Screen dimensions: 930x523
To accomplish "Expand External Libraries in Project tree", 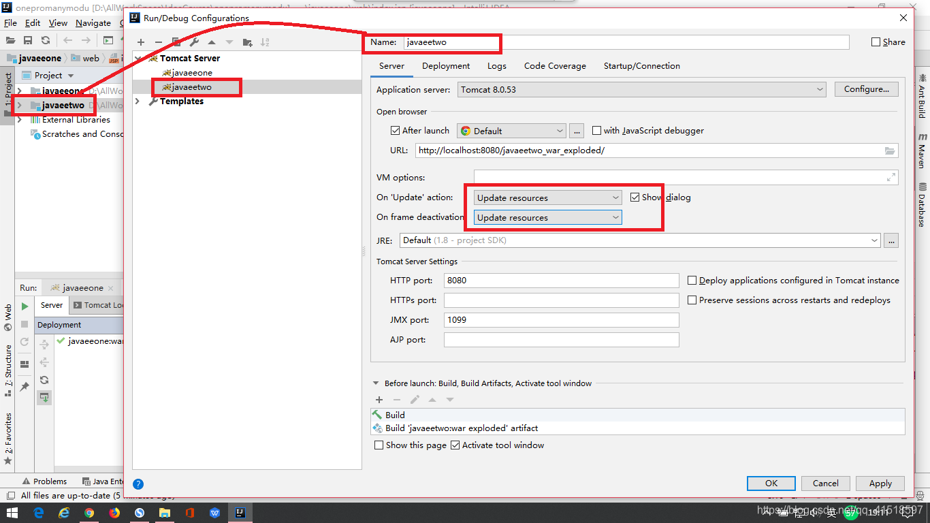I will tap(19, 120).
